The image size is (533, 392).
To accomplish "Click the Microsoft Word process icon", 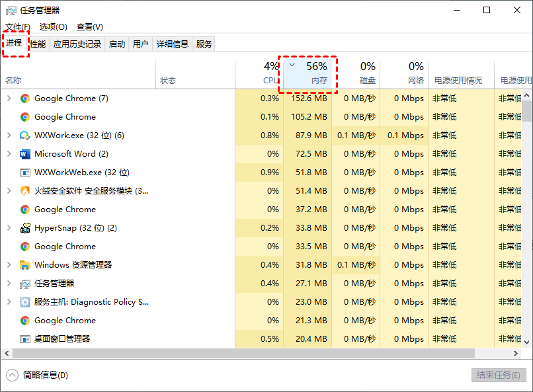I will 25,154.
